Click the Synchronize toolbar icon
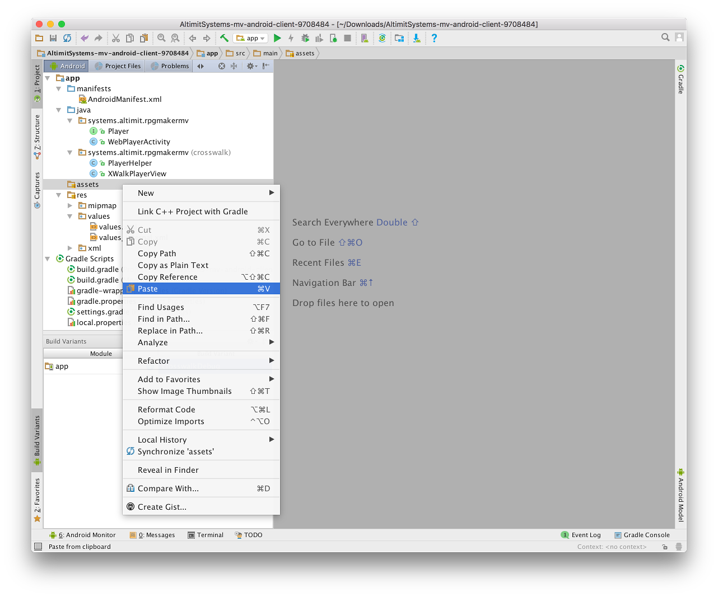Viewport: 718px width, 597px height. pyautogui.click(x=67, y=38)
